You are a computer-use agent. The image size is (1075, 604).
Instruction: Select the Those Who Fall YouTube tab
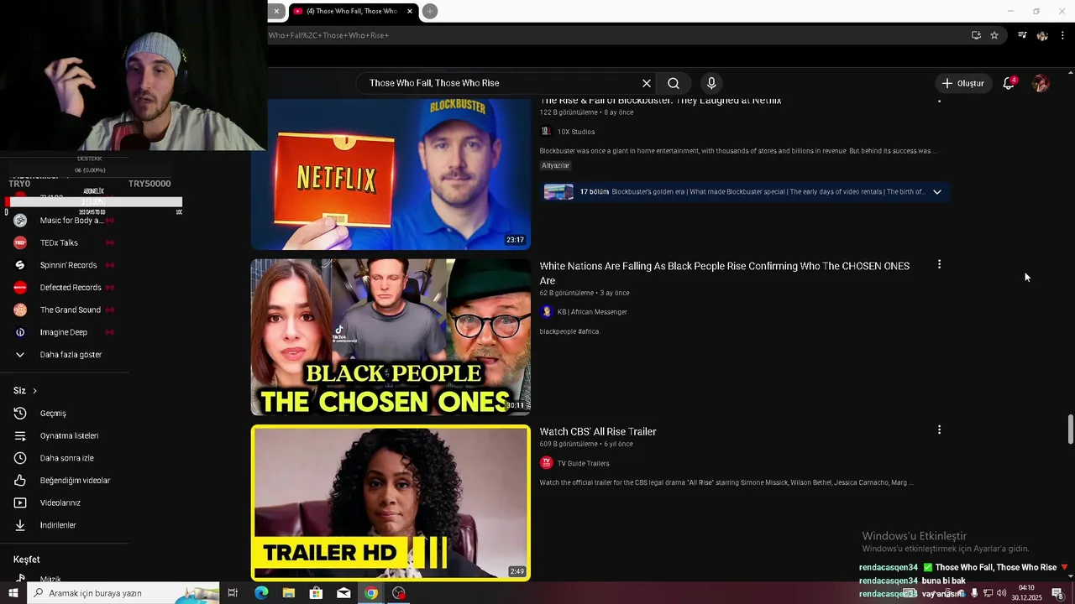pyautogui.click(x=351, y=11)
